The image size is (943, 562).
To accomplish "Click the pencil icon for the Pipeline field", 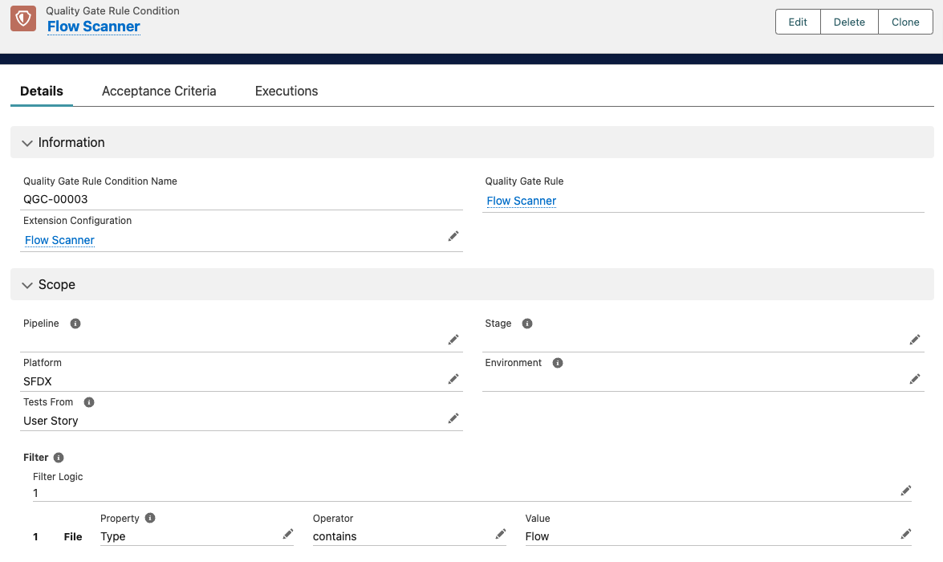I will [453, 340].
